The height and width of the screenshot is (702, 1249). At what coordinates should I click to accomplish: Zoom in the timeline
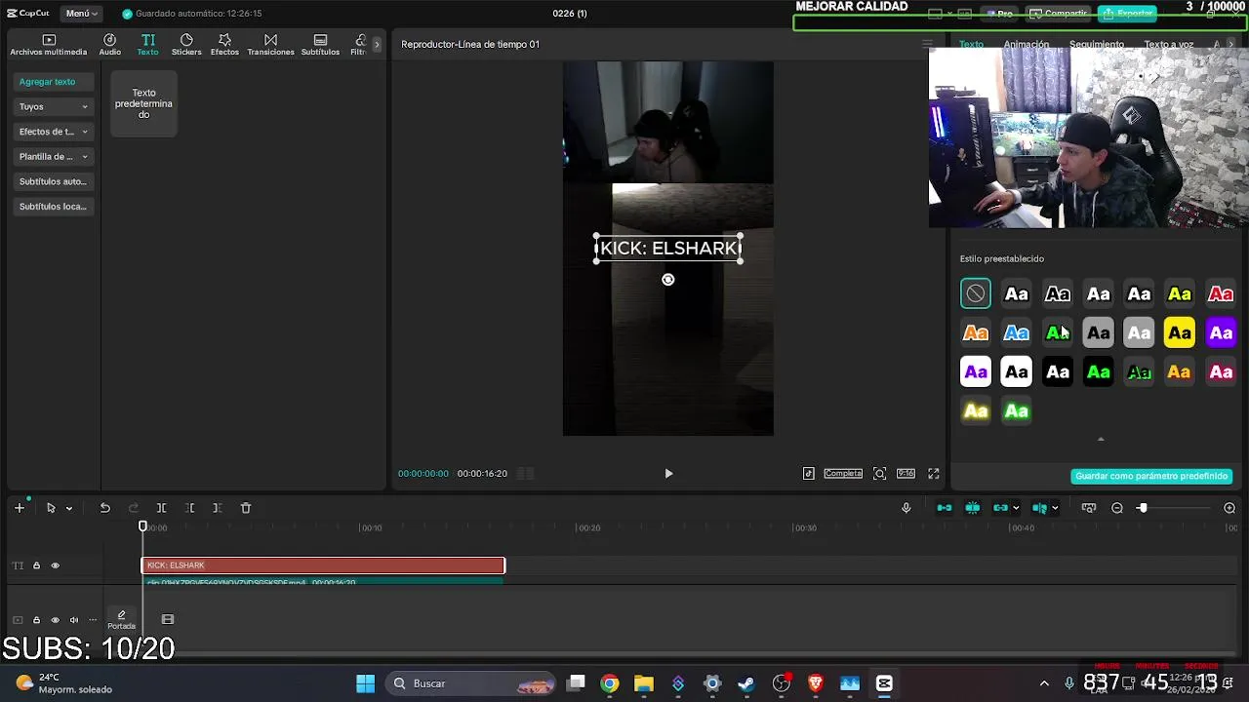tap(1229, 508)
